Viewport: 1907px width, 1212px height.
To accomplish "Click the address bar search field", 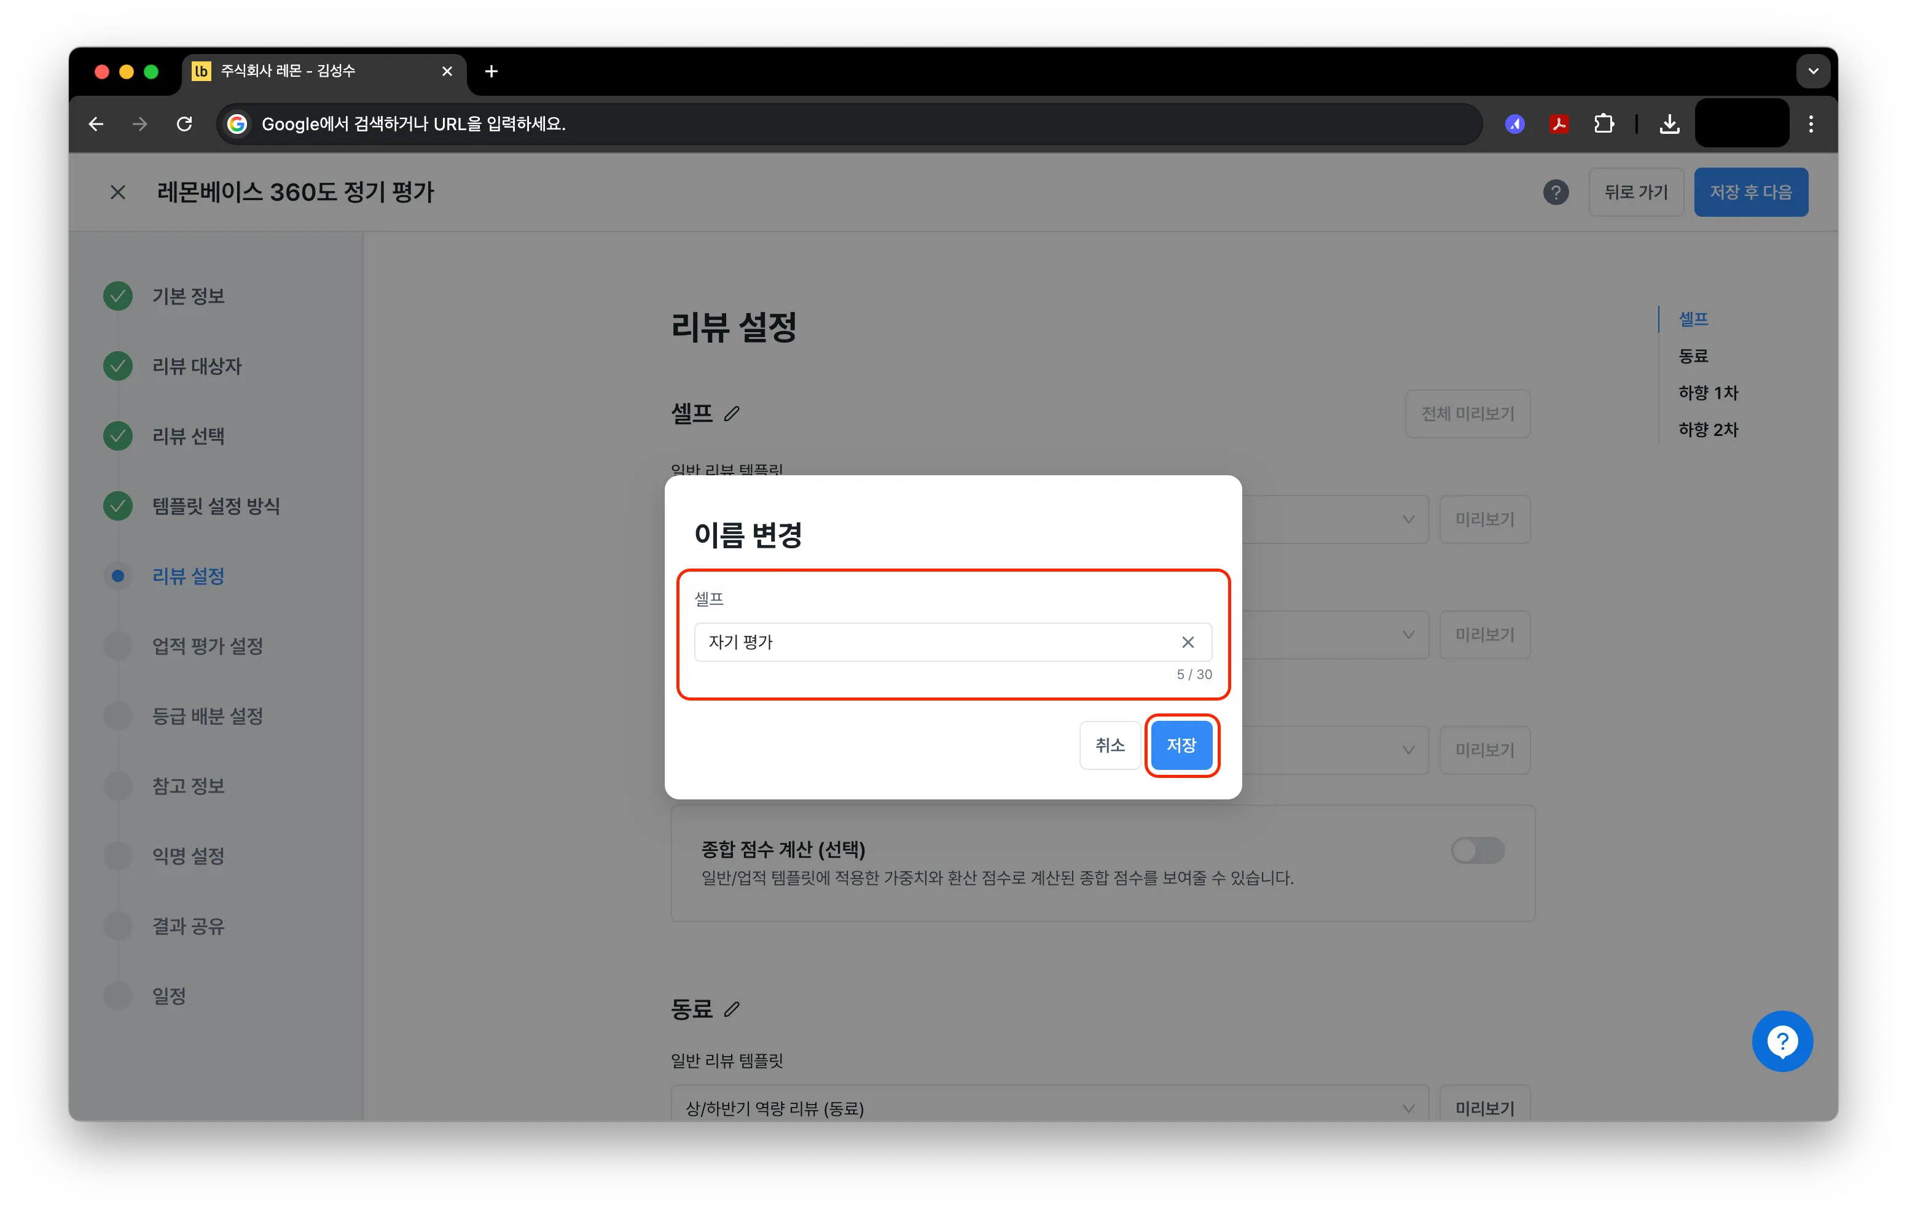I will click(x=849, y=124).
